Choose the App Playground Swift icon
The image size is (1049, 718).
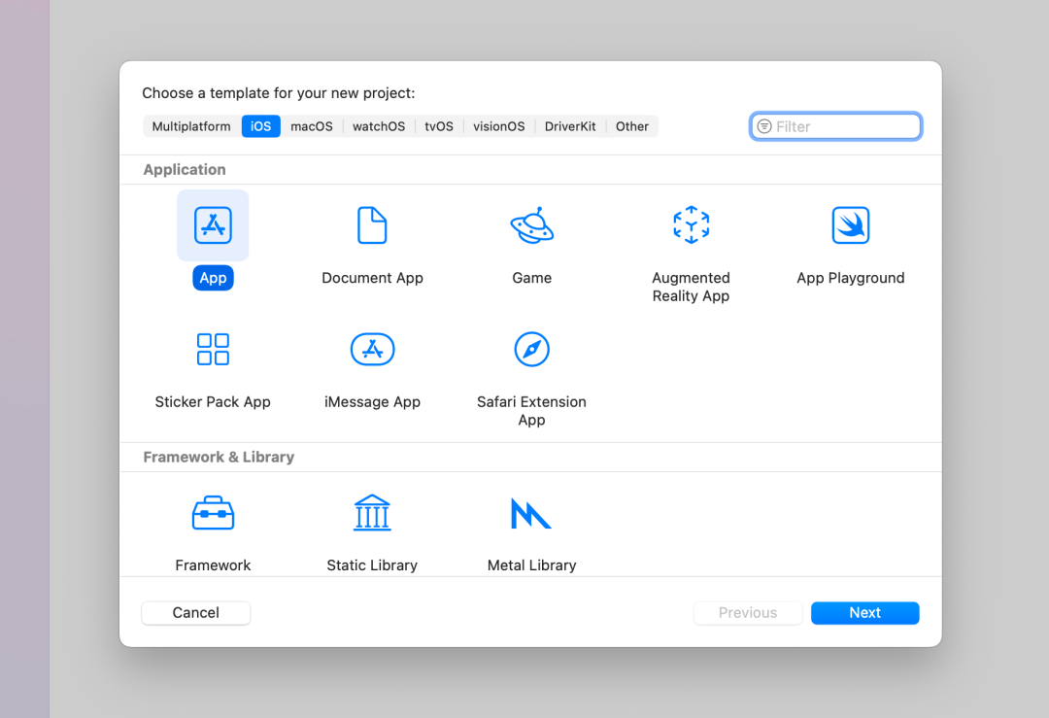850,225
